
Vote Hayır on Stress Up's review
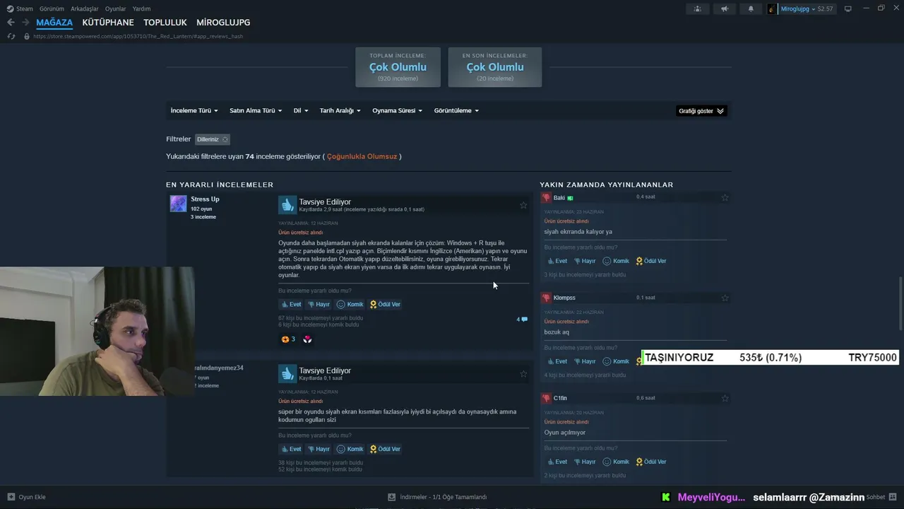319,304
